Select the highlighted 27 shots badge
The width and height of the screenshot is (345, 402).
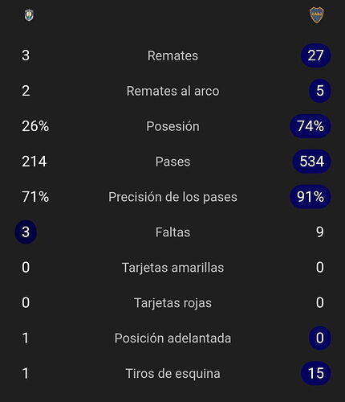[x=316, y=55]
